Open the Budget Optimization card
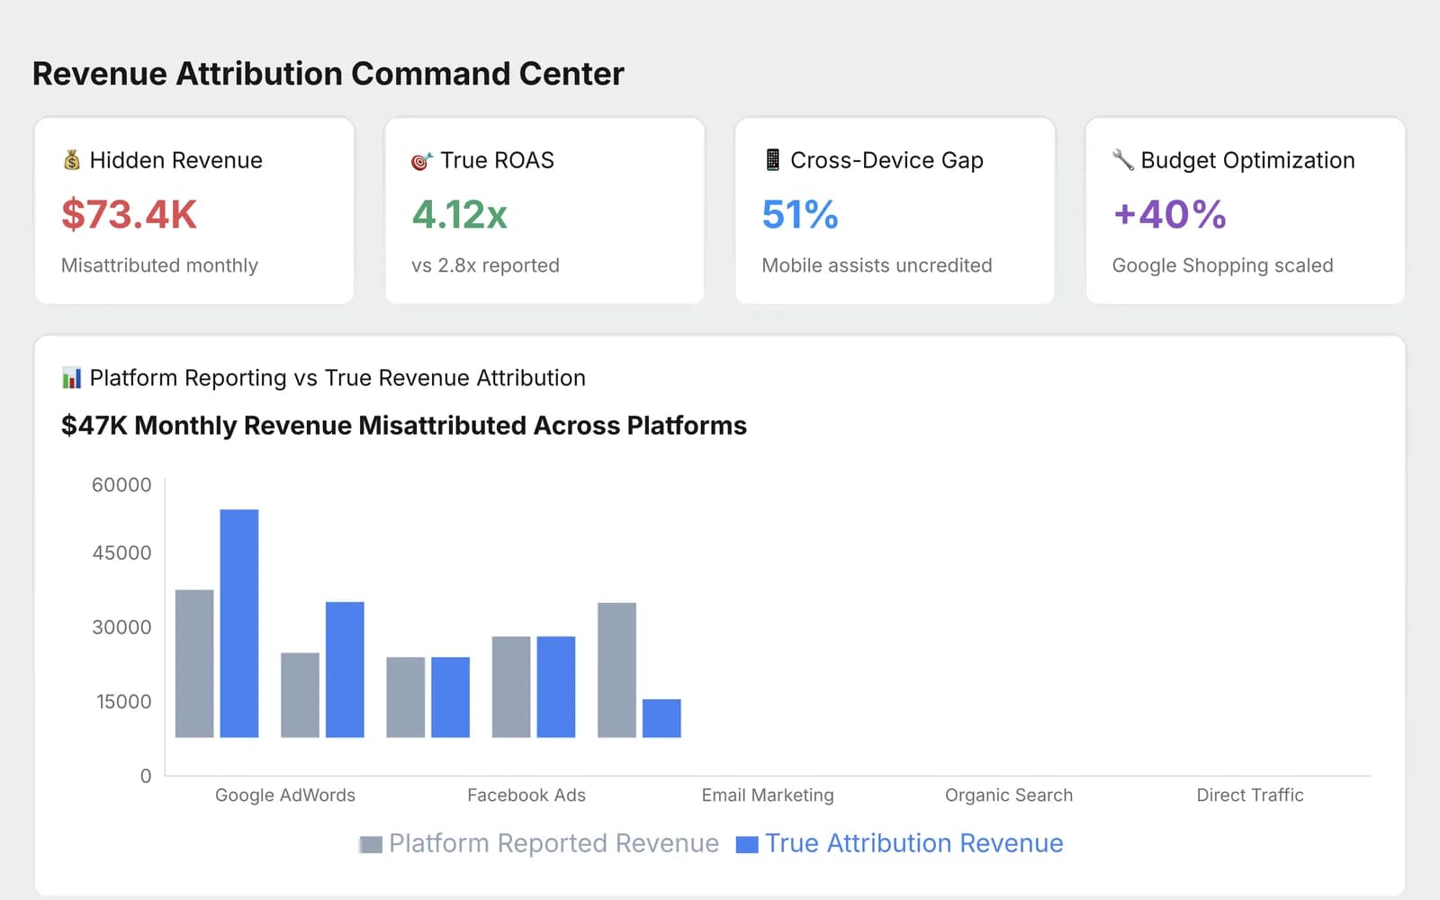Image resolution: width=1440 pixels, height=900 pixels. (x=1245, y=211)
